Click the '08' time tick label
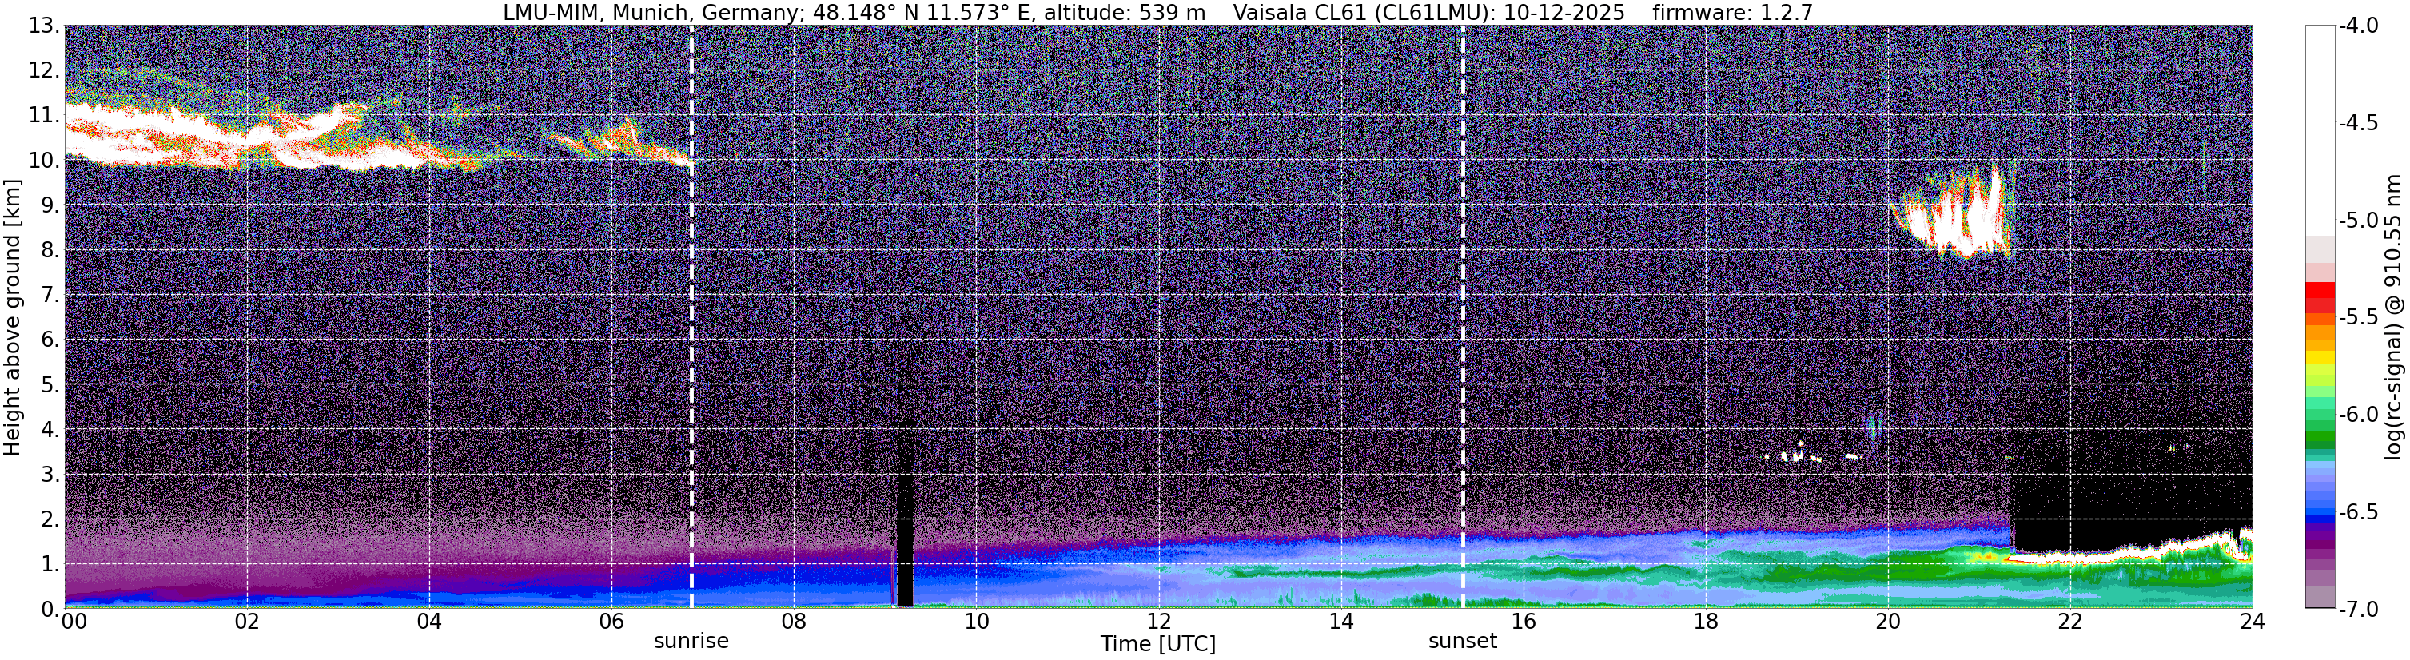The height and width of the screenshot is (660, 2410). tap(794, 622)
